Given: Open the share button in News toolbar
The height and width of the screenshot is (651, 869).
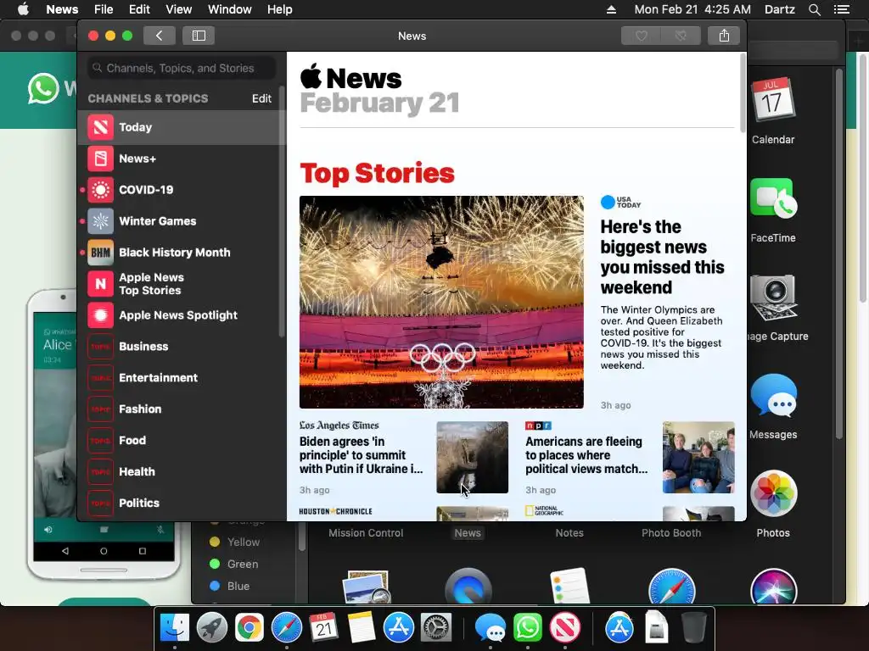Looking at the screenshot, I should (724, 36).
